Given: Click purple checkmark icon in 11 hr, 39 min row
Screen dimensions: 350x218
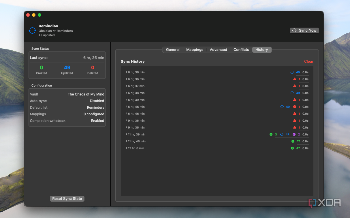Looking at the screenshot, I should coord(294,134).
